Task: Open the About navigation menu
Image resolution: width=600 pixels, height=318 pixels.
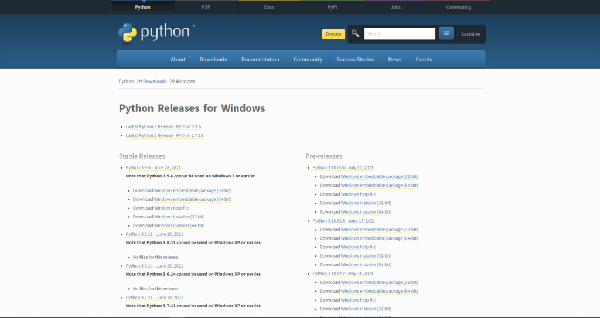Action: point(178,59)
